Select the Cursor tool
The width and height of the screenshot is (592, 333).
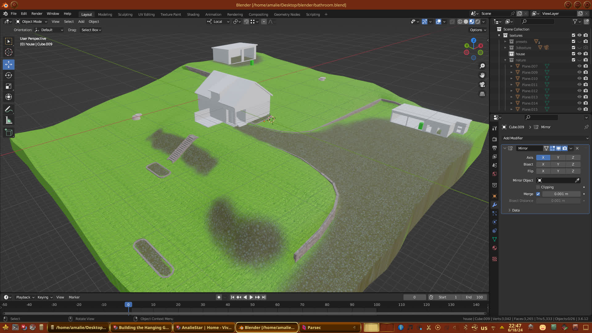click(x=9, y=52)
